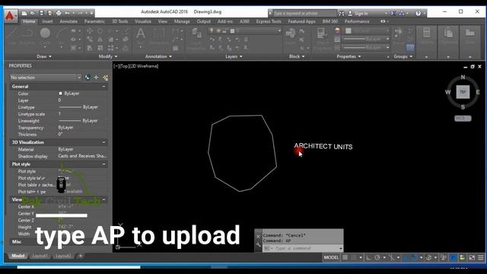Open the object color ByLayer swatch dropdown
Image resolution: width=487 pixels, height=274 pixels.
tap(365, 30)
